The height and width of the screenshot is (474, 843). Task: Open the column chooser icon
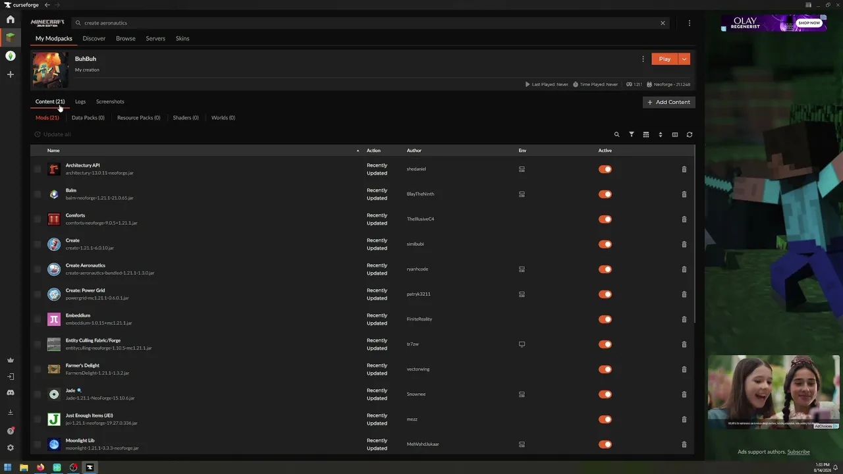(x=675, y=135)
